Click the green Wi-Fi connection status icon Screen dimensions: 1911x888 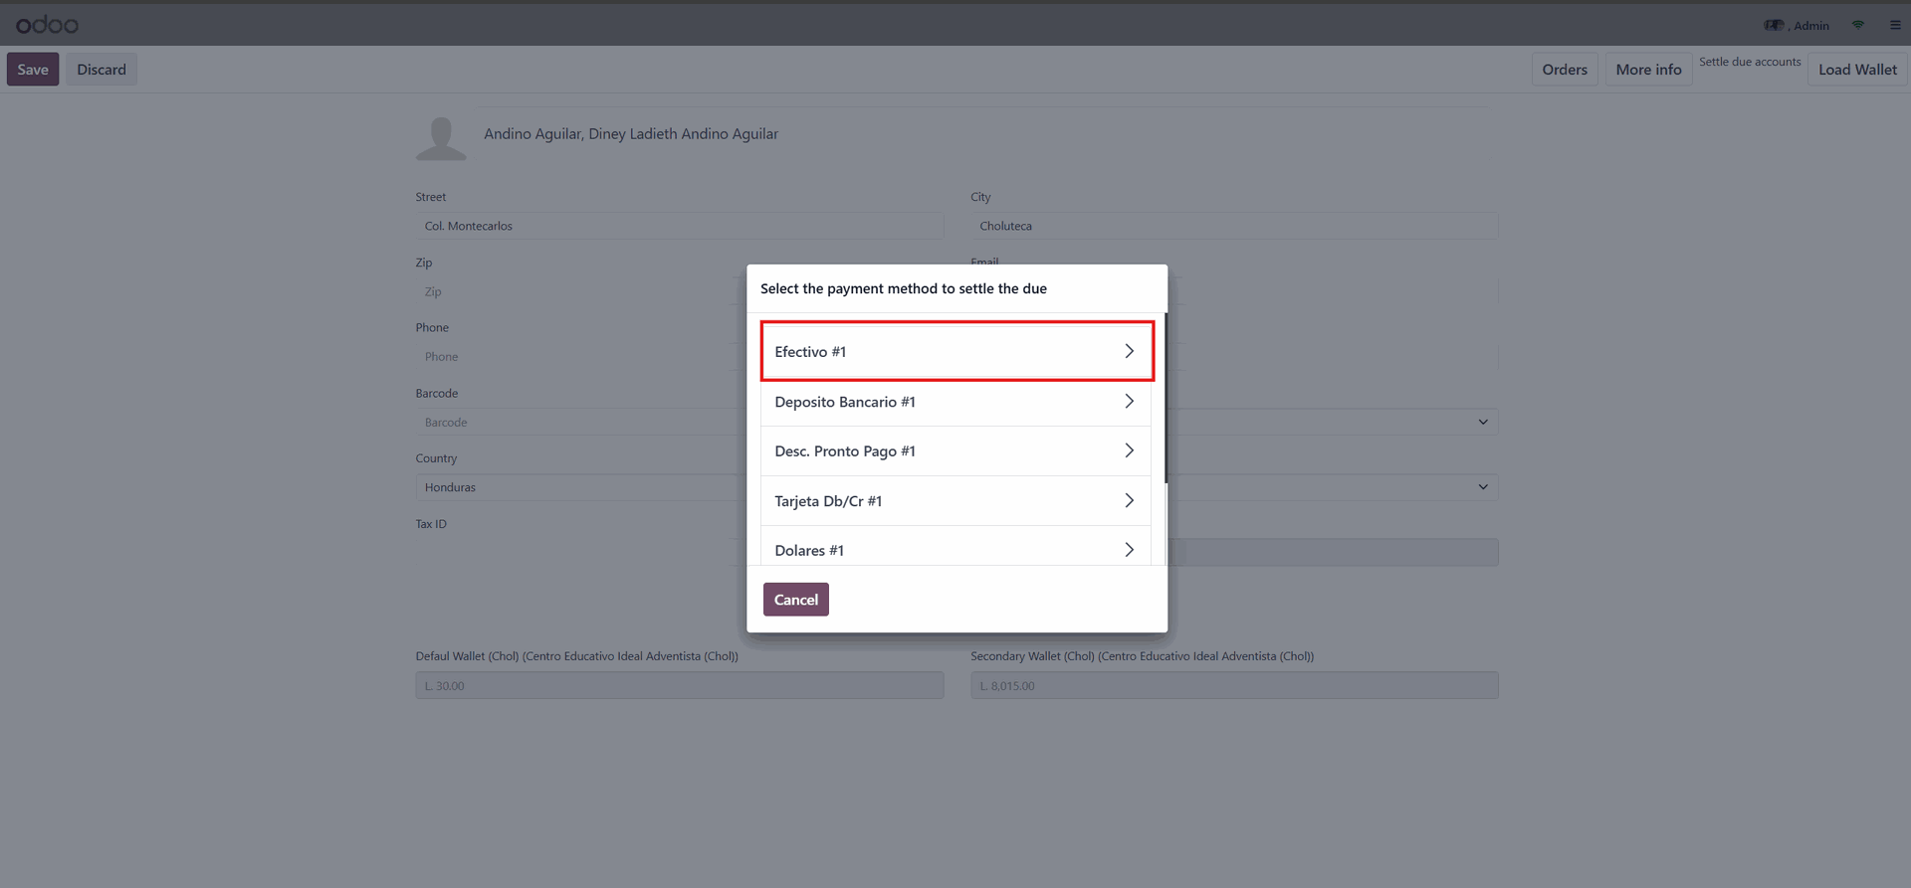click(x=1857, y=25)
